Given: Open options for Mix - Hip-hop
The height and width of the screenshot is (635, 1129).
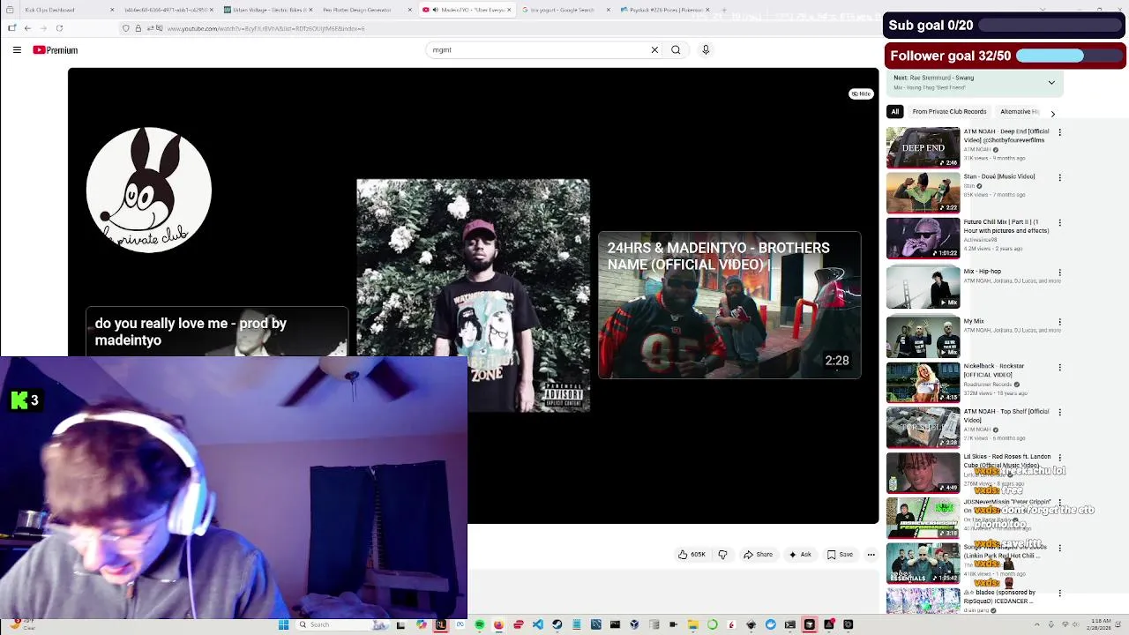Looking at the screenshot, I should coord(1059,273).
